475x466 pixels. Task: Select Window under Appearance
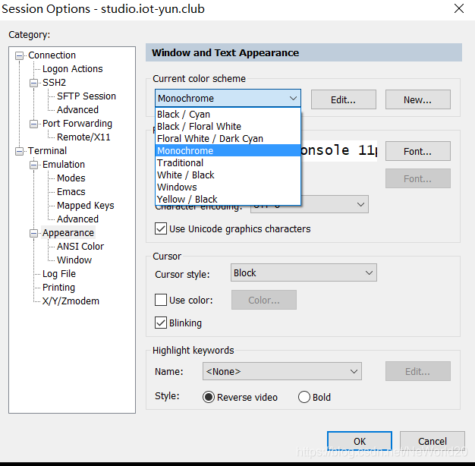pos(74,260)
